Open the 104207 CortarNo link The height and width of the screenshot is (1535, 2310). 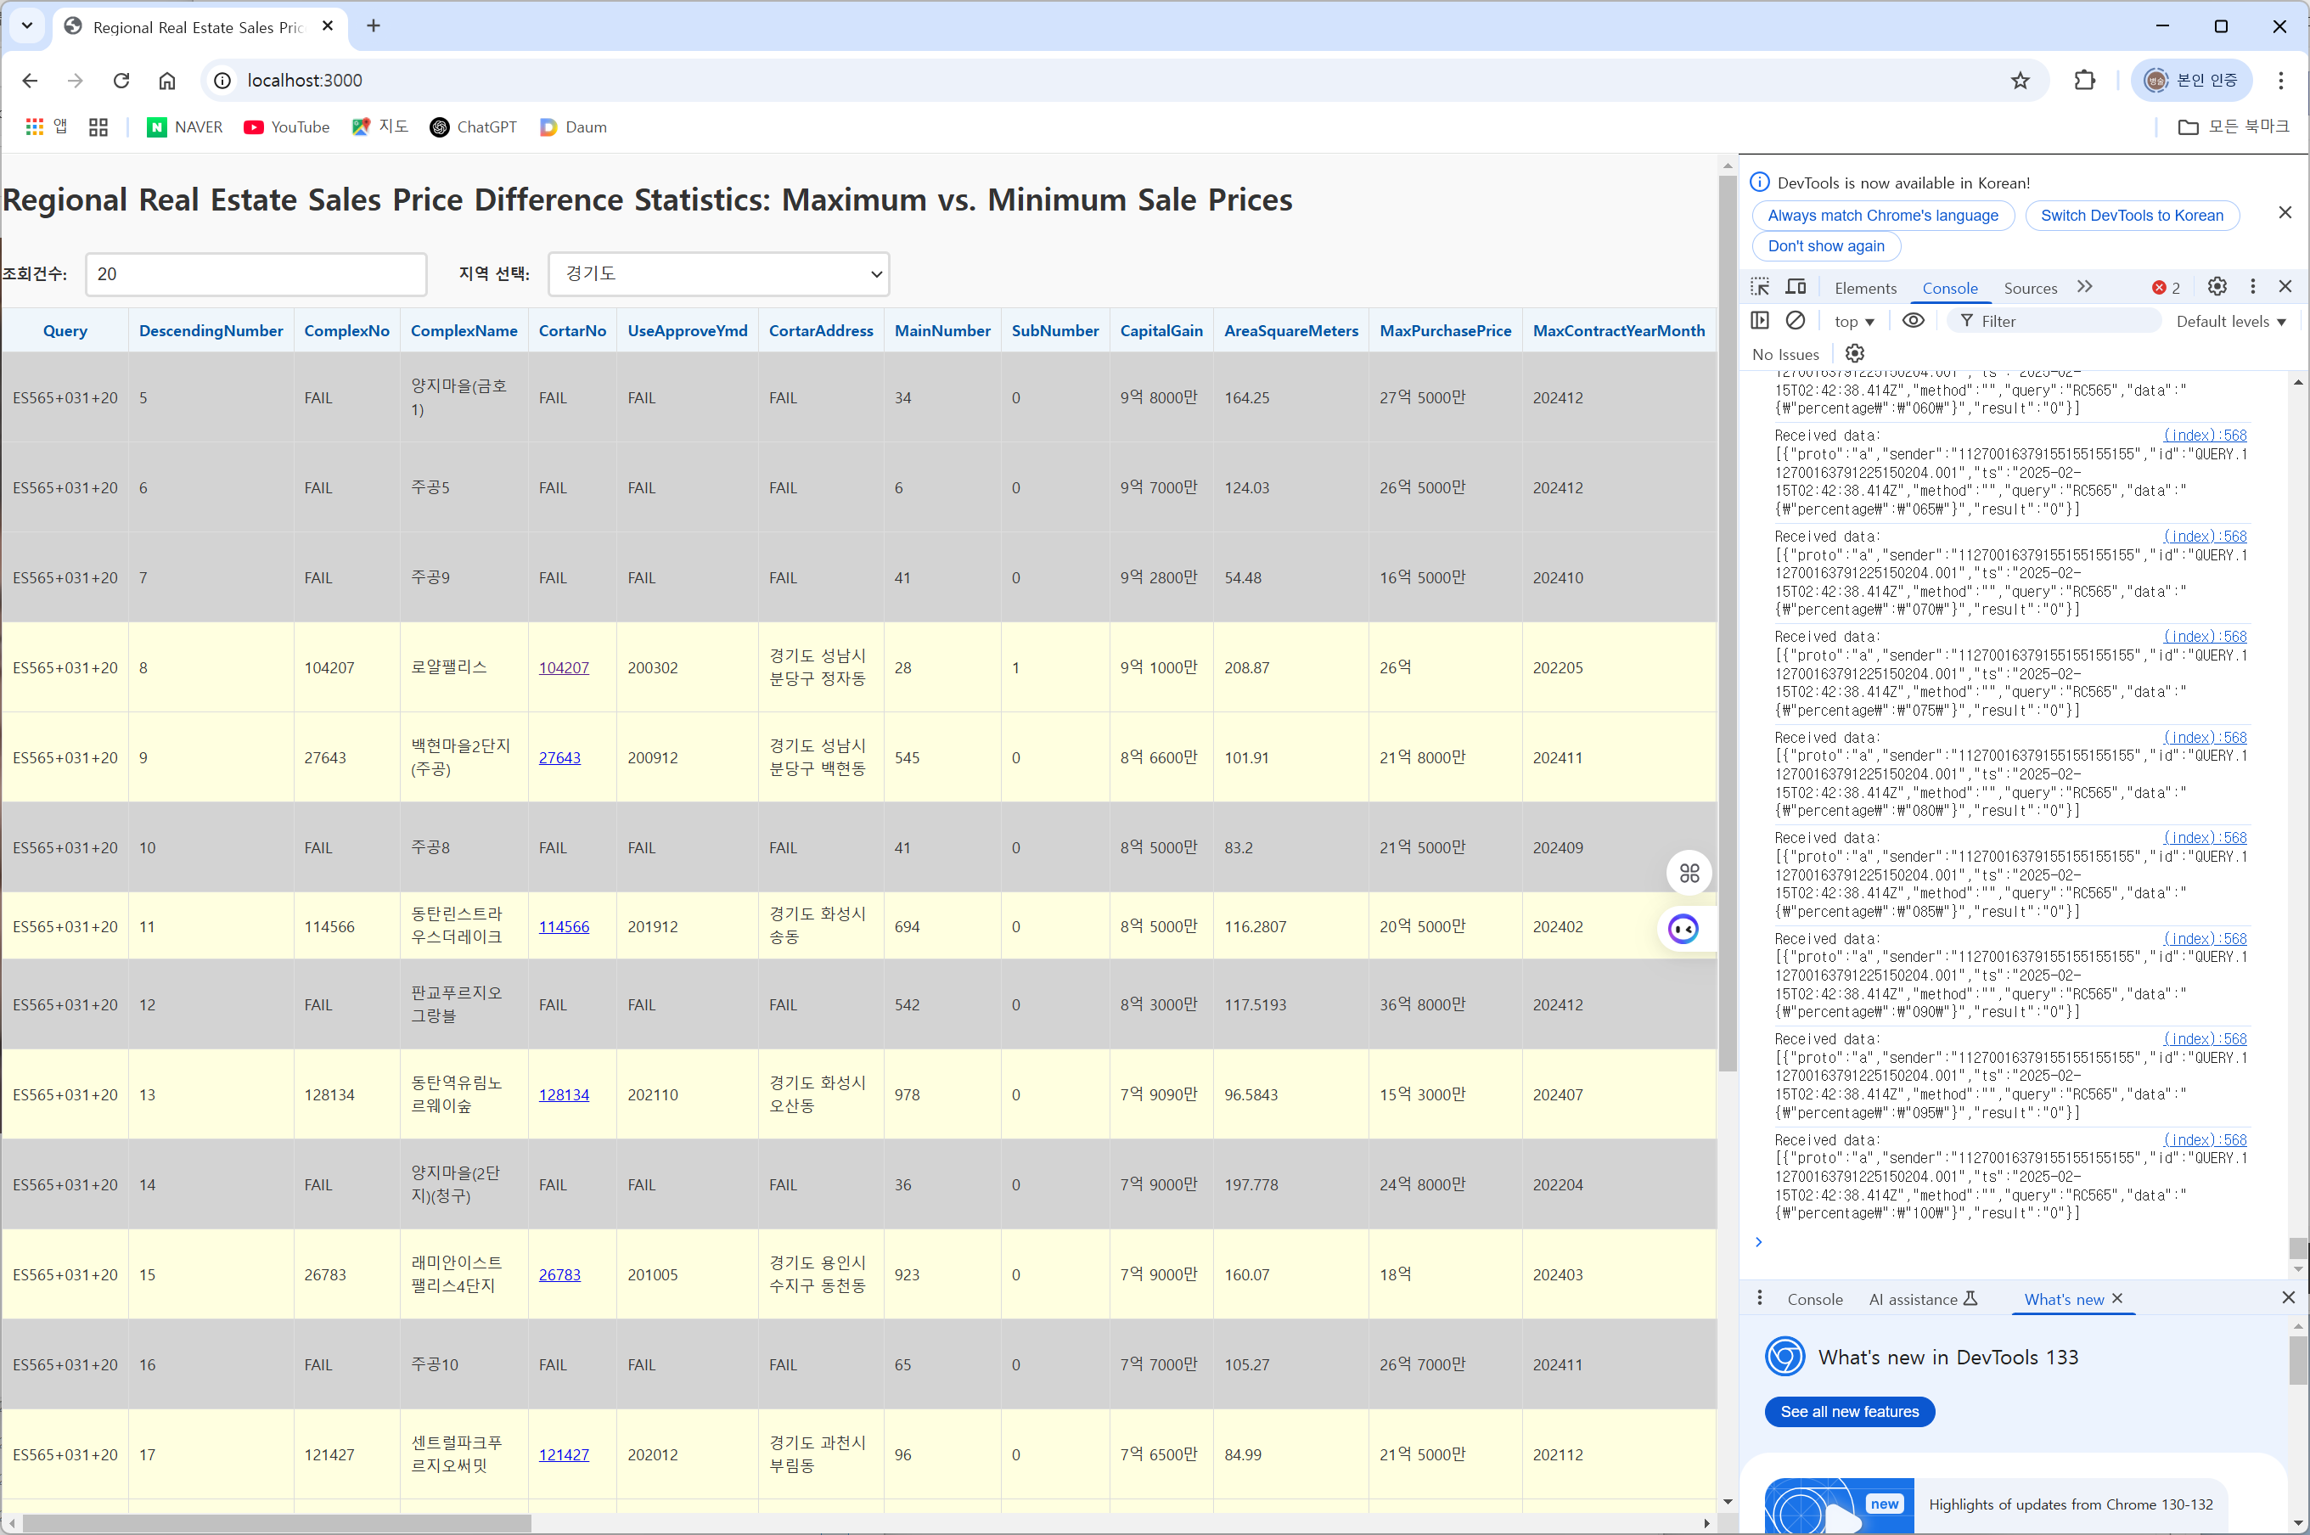tap(564, 667)
